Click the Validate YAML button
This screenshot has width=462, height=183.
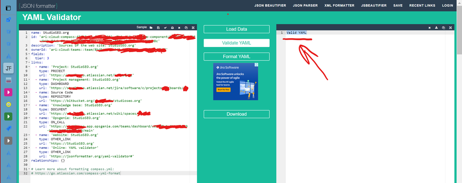coord(237,43)
